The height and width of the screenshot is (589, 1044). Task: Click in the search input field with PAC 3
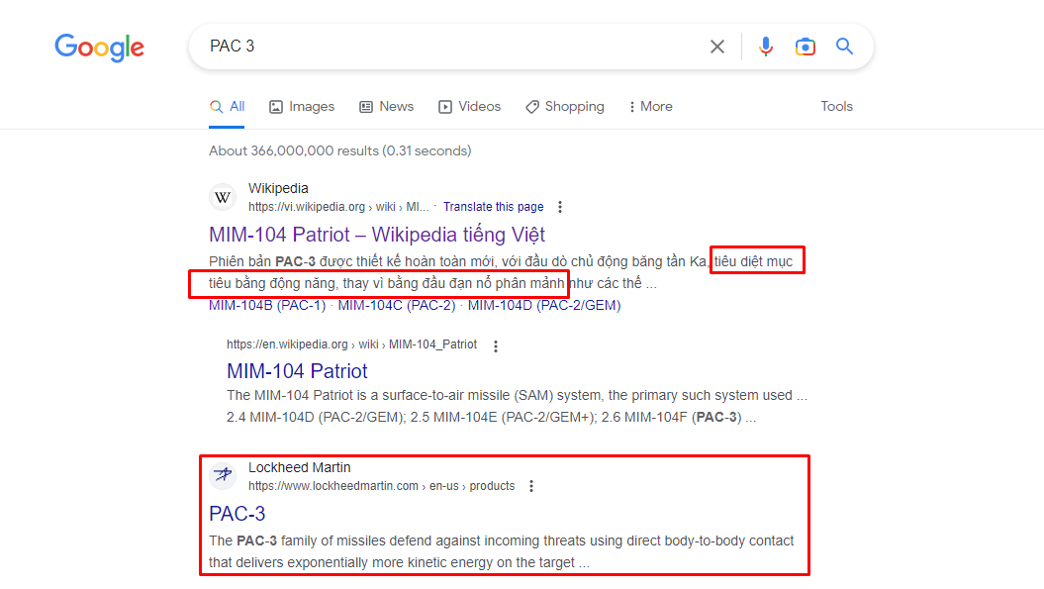coord(445,47)
